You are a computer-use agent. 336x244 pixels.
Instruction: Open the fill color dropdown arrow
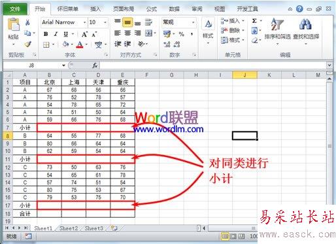72,44
